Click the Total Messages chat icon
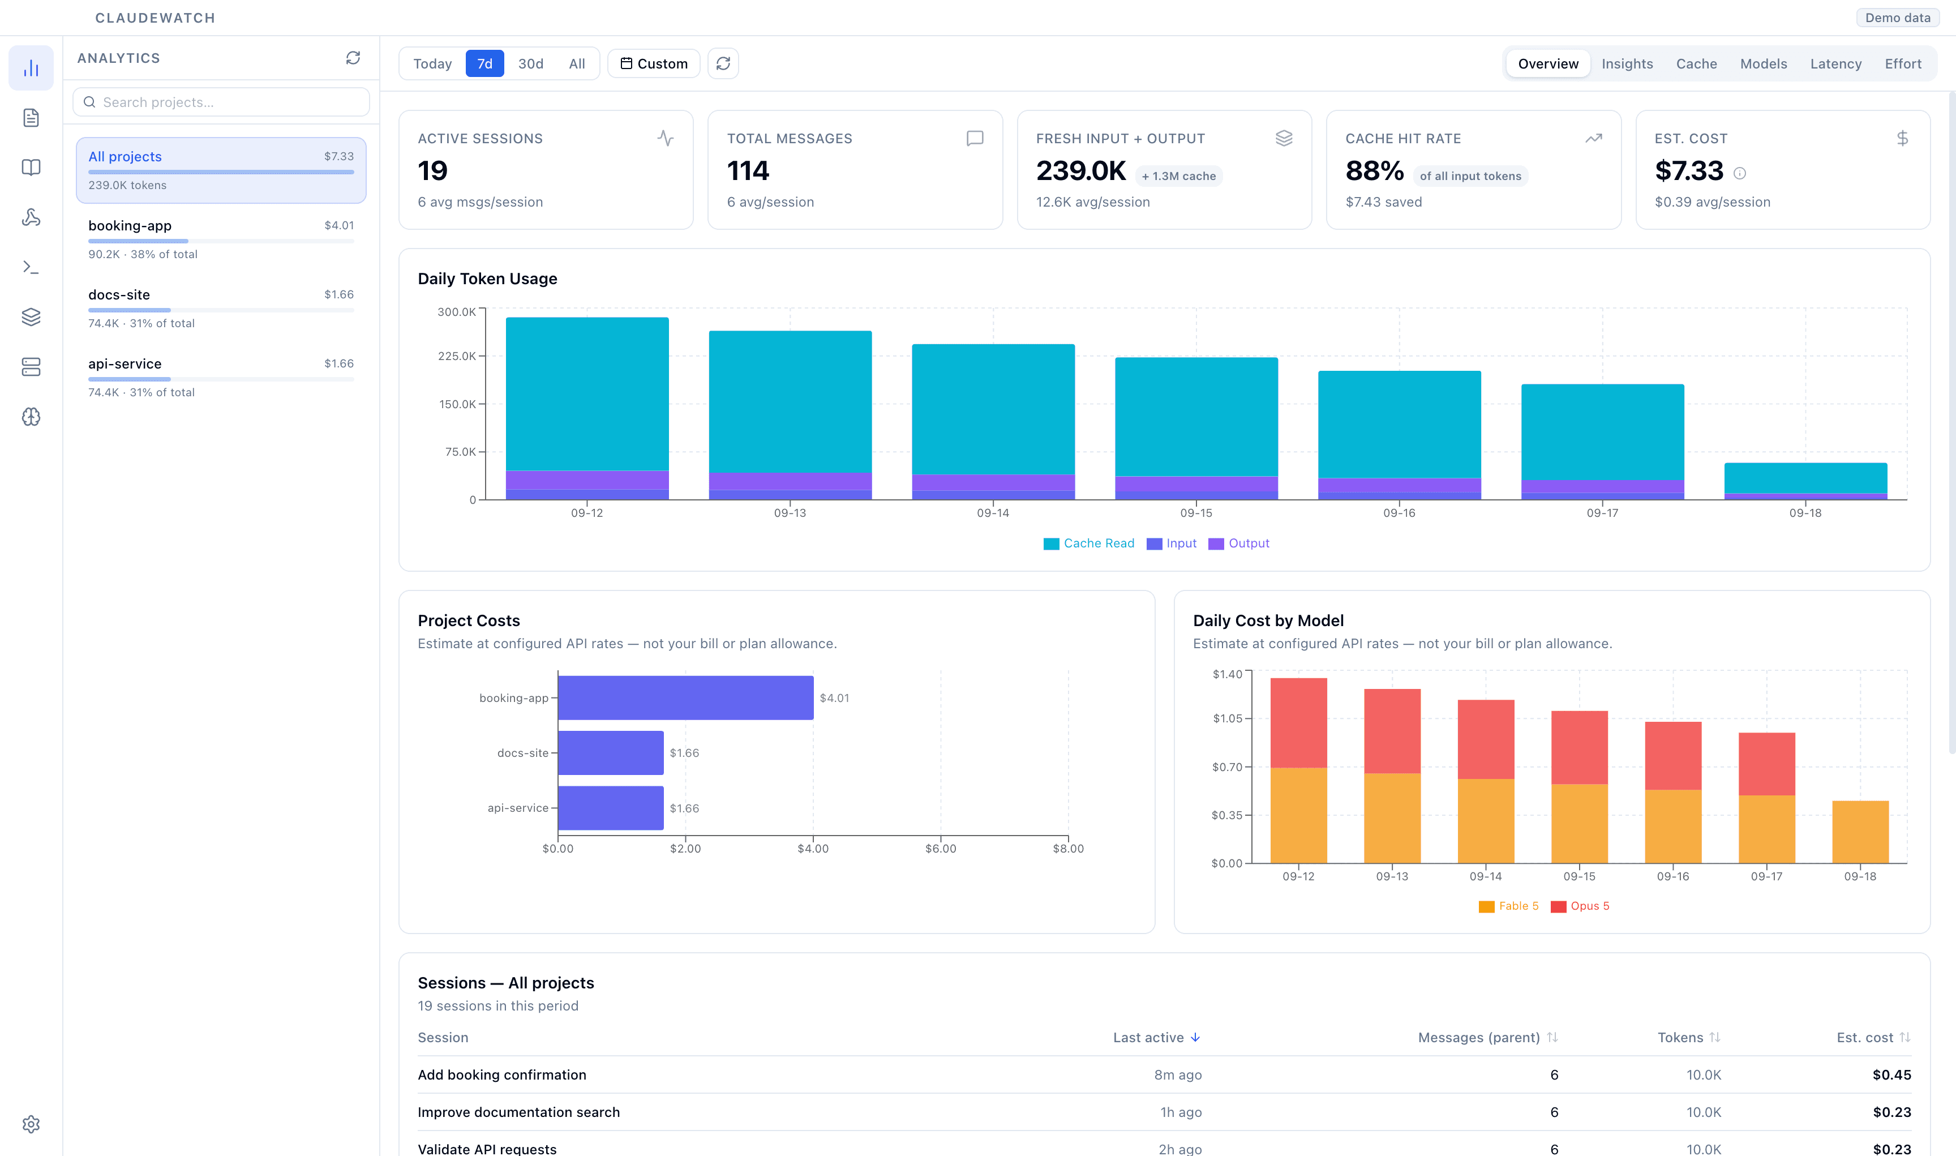The image size is (1956, 1156). tap(975, 138)
